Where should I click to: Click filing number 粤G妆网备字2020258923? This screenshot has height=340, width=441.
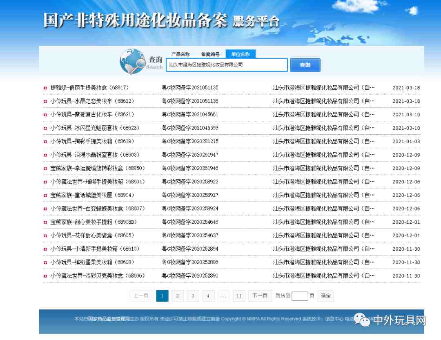(190, 182)
